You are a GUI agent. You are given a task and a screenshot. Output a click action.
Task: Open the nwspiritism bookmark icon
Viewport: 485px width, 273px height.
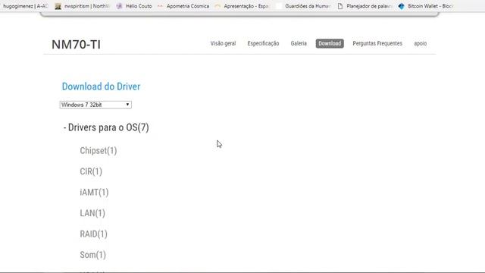[58, 6]
